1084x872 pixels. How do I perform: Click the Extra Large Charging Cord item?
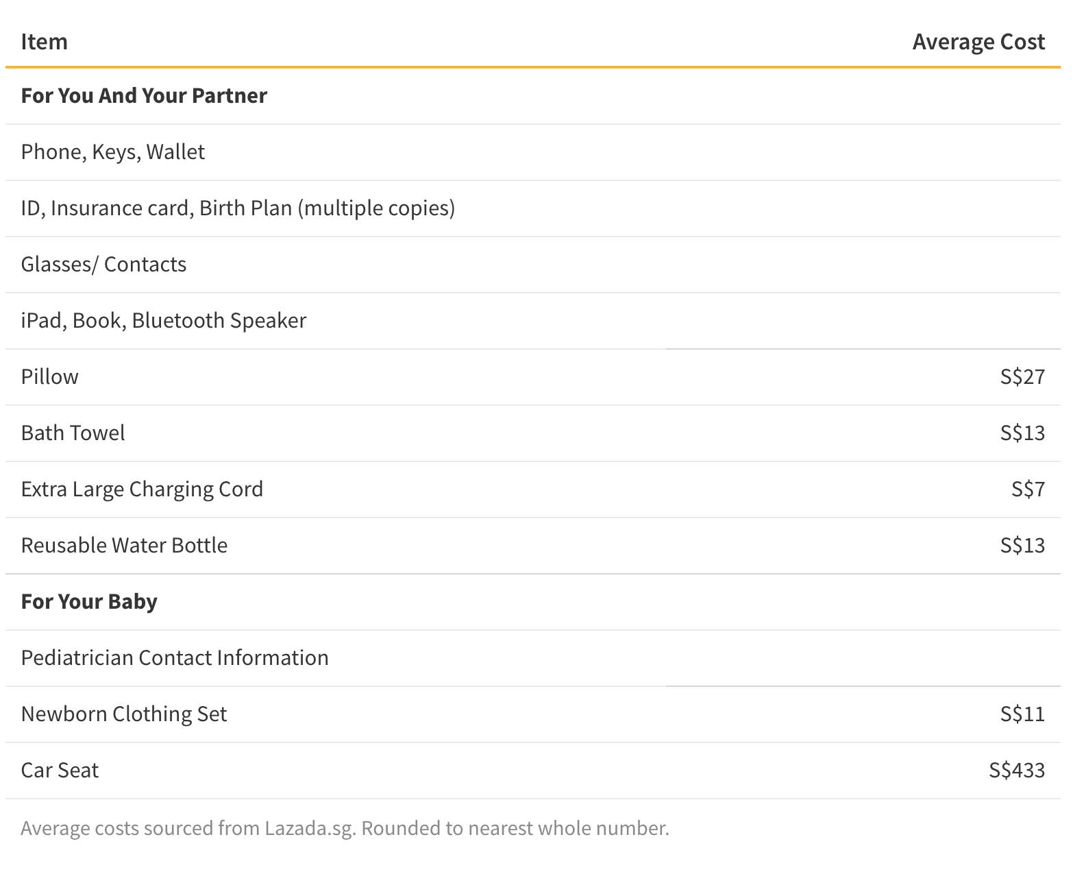142,489
